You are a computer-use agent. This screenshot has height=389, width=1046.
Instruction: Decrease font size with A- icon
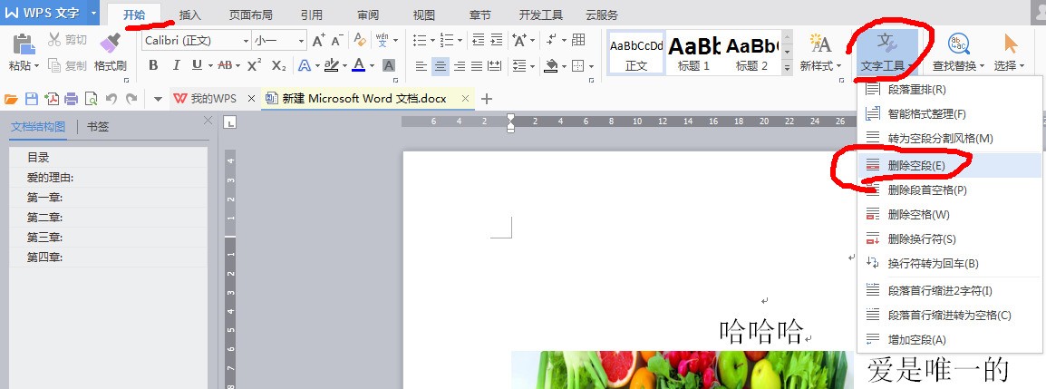click(x=337, y=41)
